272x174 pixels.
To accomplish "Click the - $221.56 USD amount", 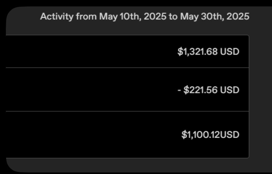I will pos(208,90).
